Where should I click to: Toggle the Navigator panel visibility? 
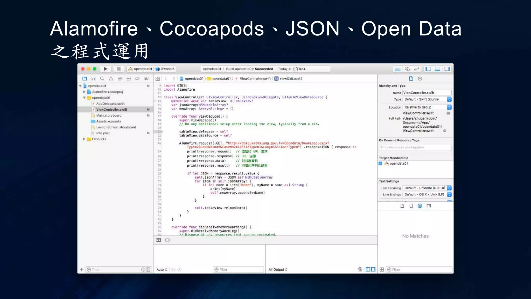pyautogui.click(x=428, y=69)
